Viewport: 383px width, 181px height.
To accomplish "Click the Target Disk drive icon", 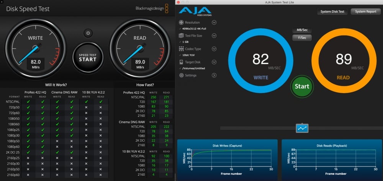I will pyautogui.click(x=182, y=62).
